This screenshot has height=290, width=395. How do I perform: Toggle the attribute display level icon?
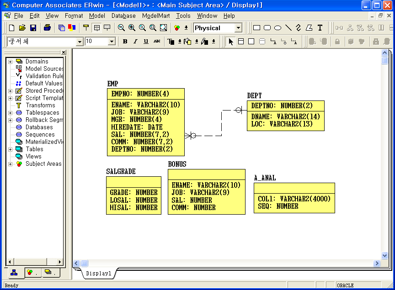coord(97,28)
